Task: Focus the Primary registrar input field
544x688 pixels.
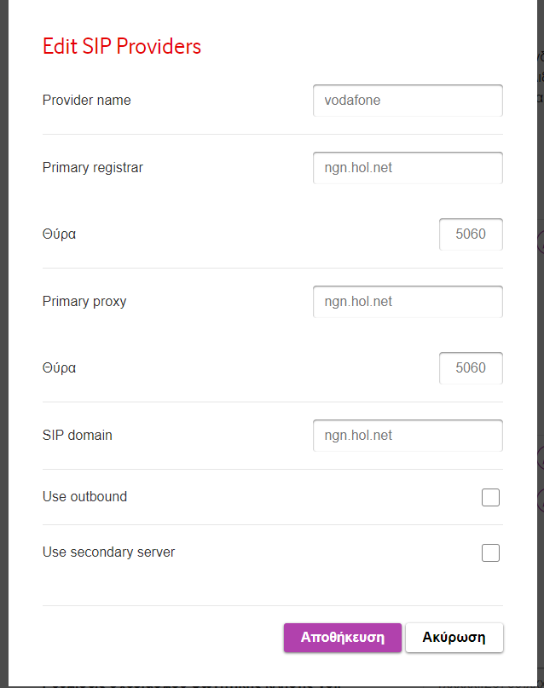Action: pos(408,168)
